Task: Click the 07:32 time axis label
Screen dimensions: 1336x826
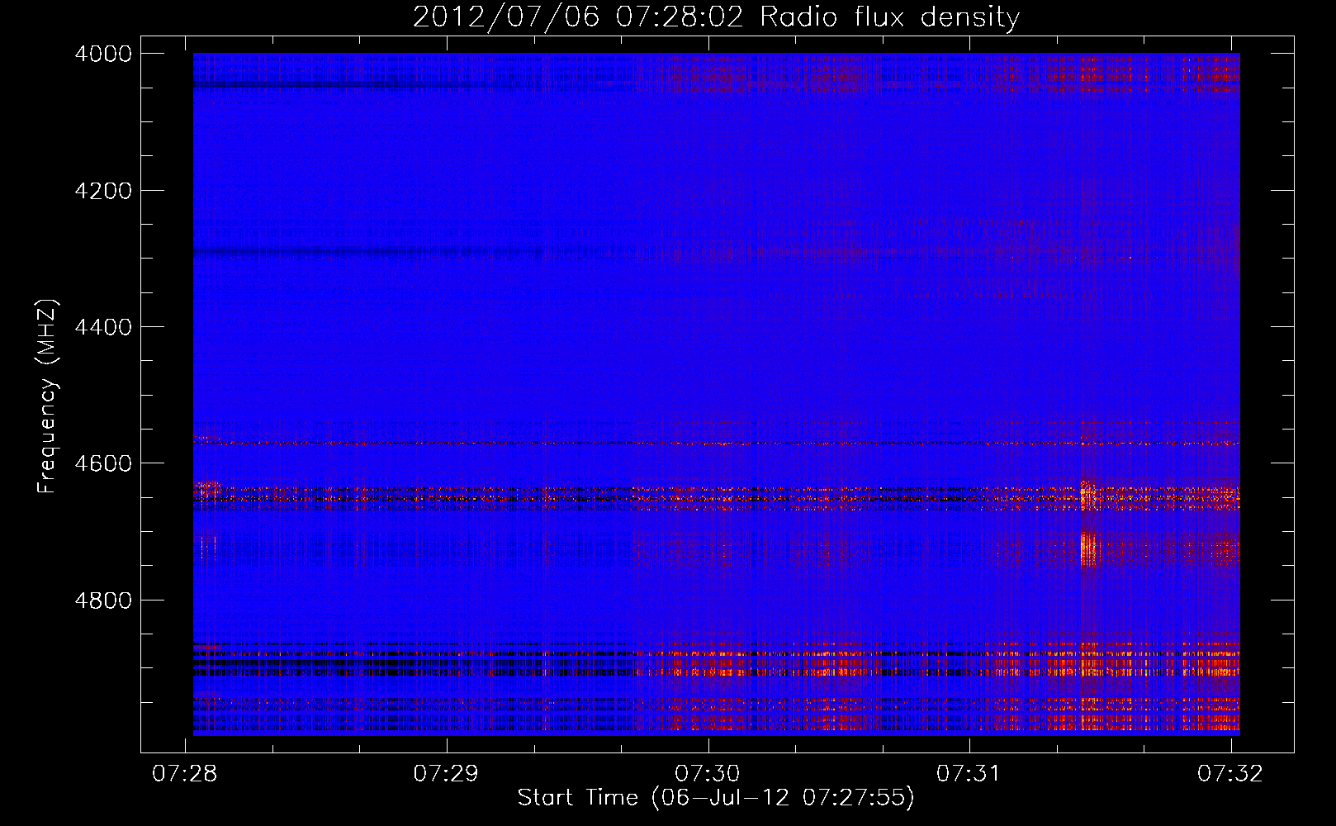Action: tap(1230, 773)
